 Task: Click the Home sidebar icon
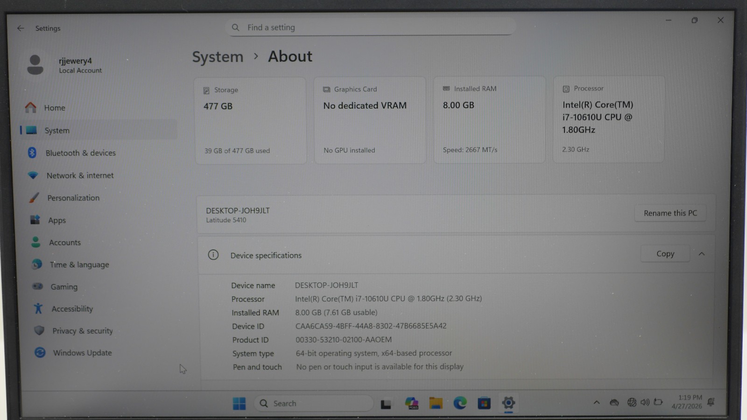click(31, 108)
